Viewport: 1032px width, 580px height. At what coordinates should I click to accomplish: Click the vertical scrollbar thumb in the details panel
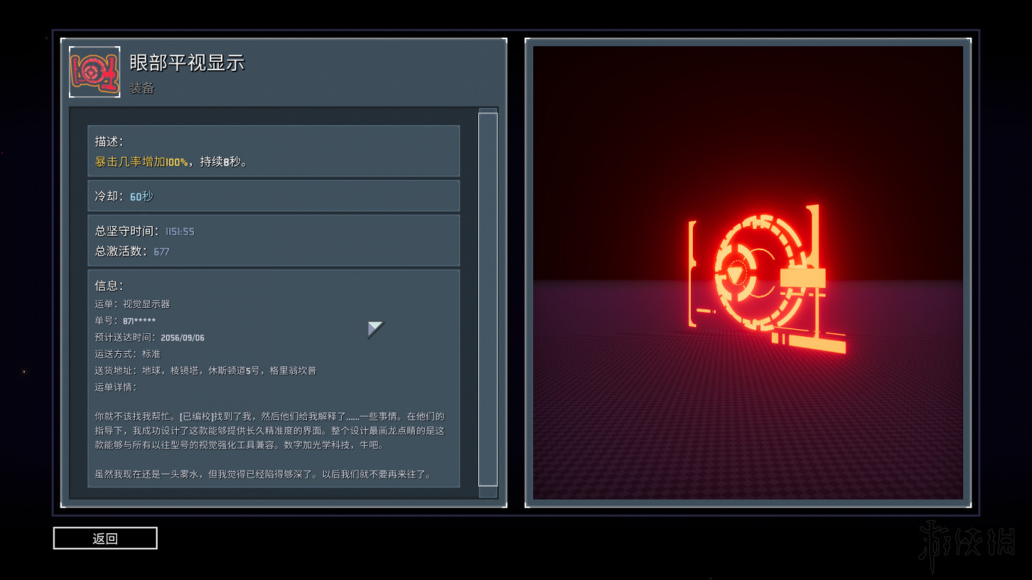[x=487, y=299]
